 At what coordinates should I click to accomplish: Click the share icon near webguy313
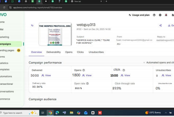160,25
